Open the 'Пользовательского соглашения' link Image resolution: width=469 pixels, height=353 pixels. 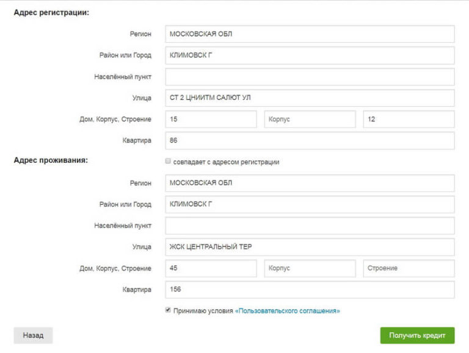click(287, 311)
